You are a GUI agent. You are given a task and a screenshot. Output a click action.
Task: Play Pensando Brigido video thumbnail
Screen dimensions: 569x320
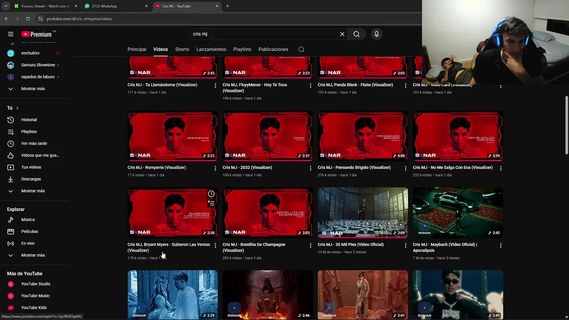(363, 136)
